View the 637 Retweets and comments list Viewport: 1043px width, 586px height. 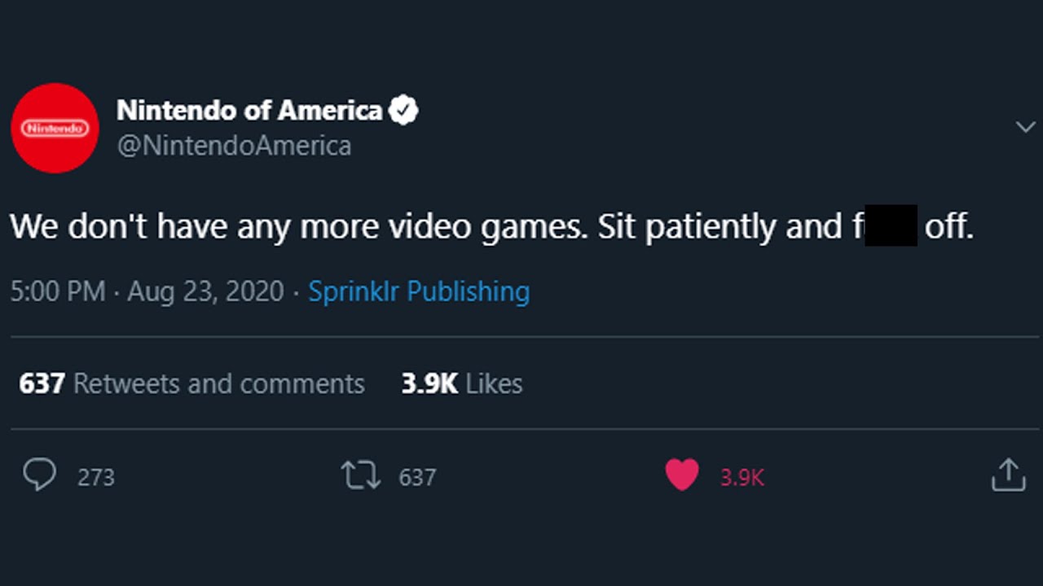[191, 383]
